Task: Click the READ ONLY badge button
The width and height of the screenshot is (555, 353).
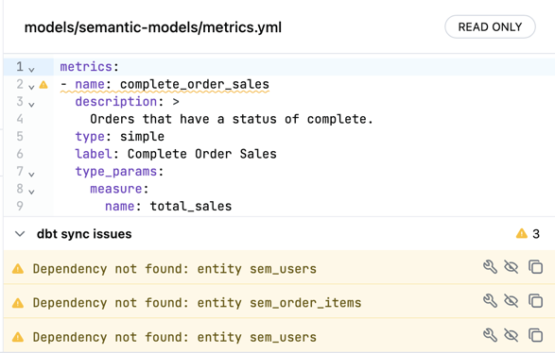Action: (490, 26)
